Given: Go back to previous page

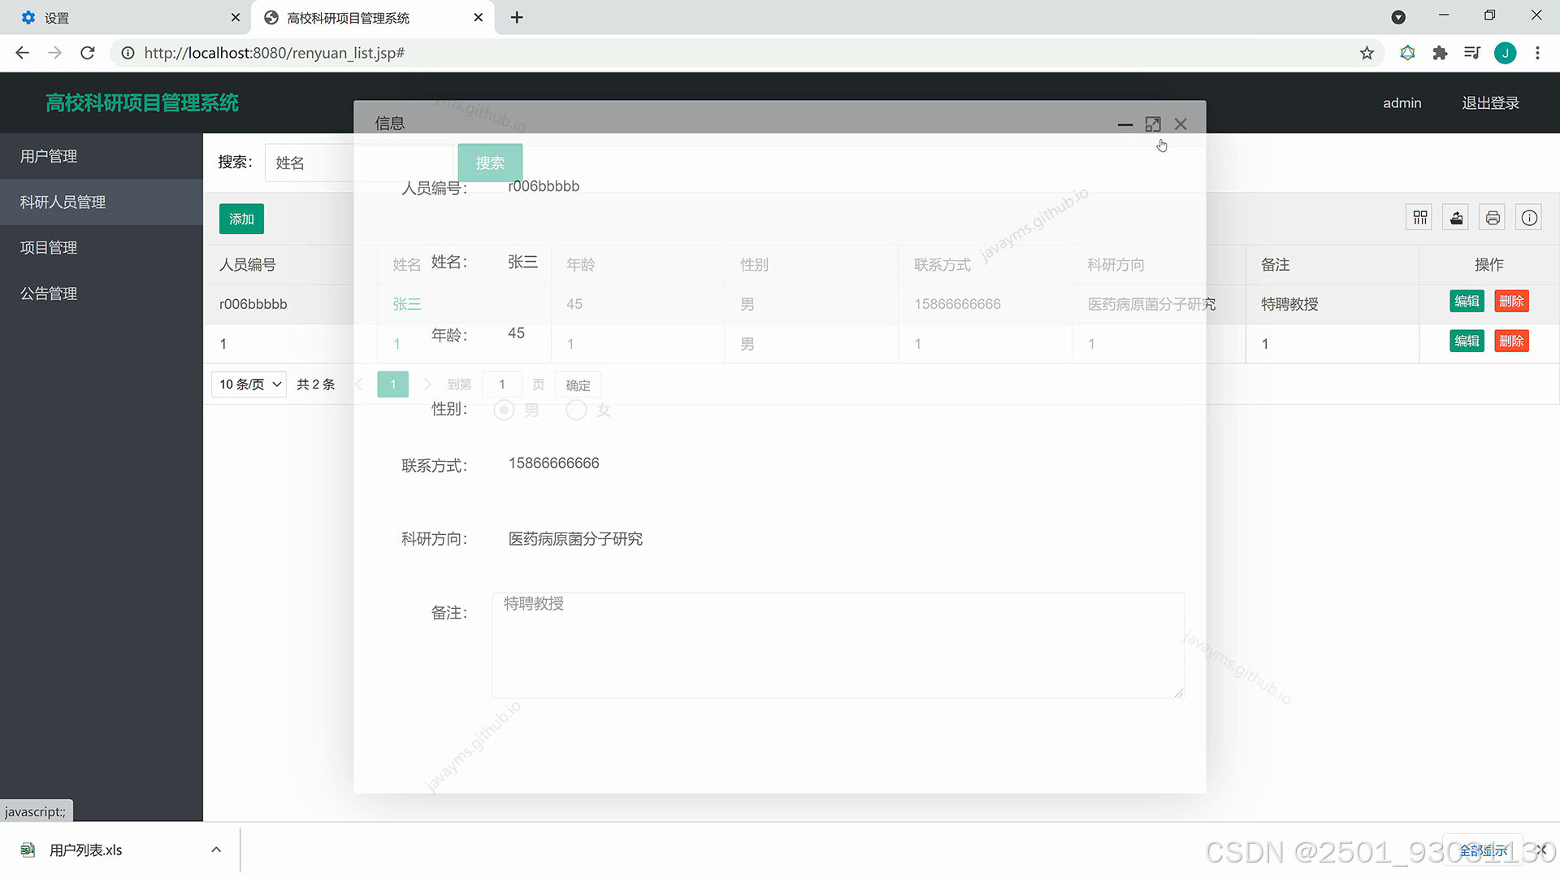Looking at the screenshot, I should pyautogui.click(x=22, y=53).
